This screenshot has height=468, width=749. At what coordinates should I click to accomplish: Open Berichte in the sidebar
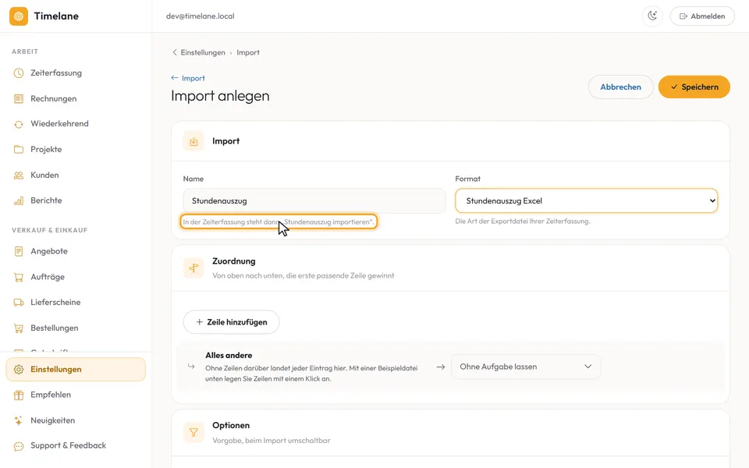(76, 200)
